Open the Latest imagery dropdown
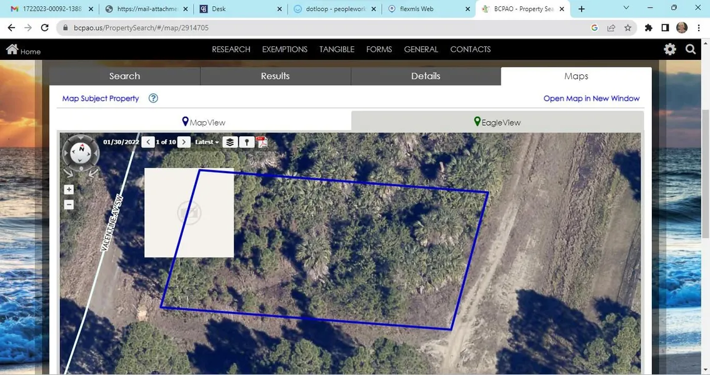The image size is (710, 375). (x=207, y=142)
